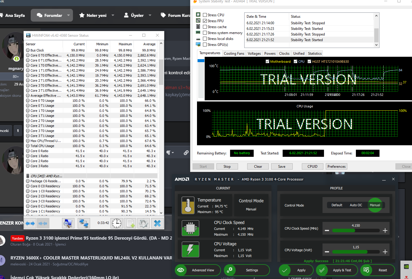Click gears icon of Ryzen Master Settings

click(229, 270)
